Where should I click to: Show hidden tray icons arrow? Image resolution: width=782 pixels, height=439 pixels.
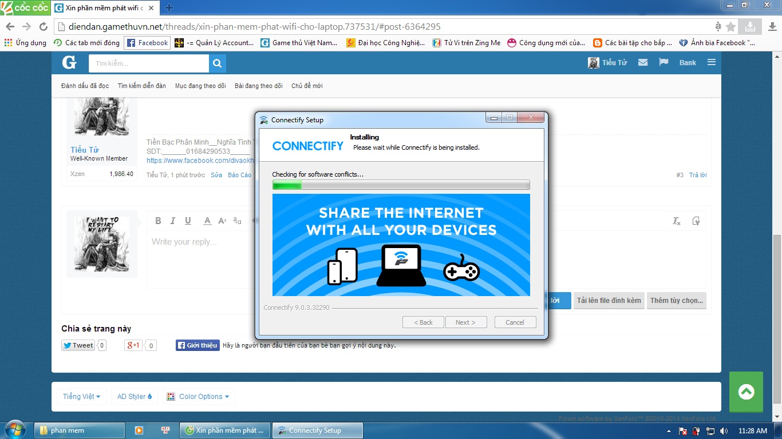point(669,431)
